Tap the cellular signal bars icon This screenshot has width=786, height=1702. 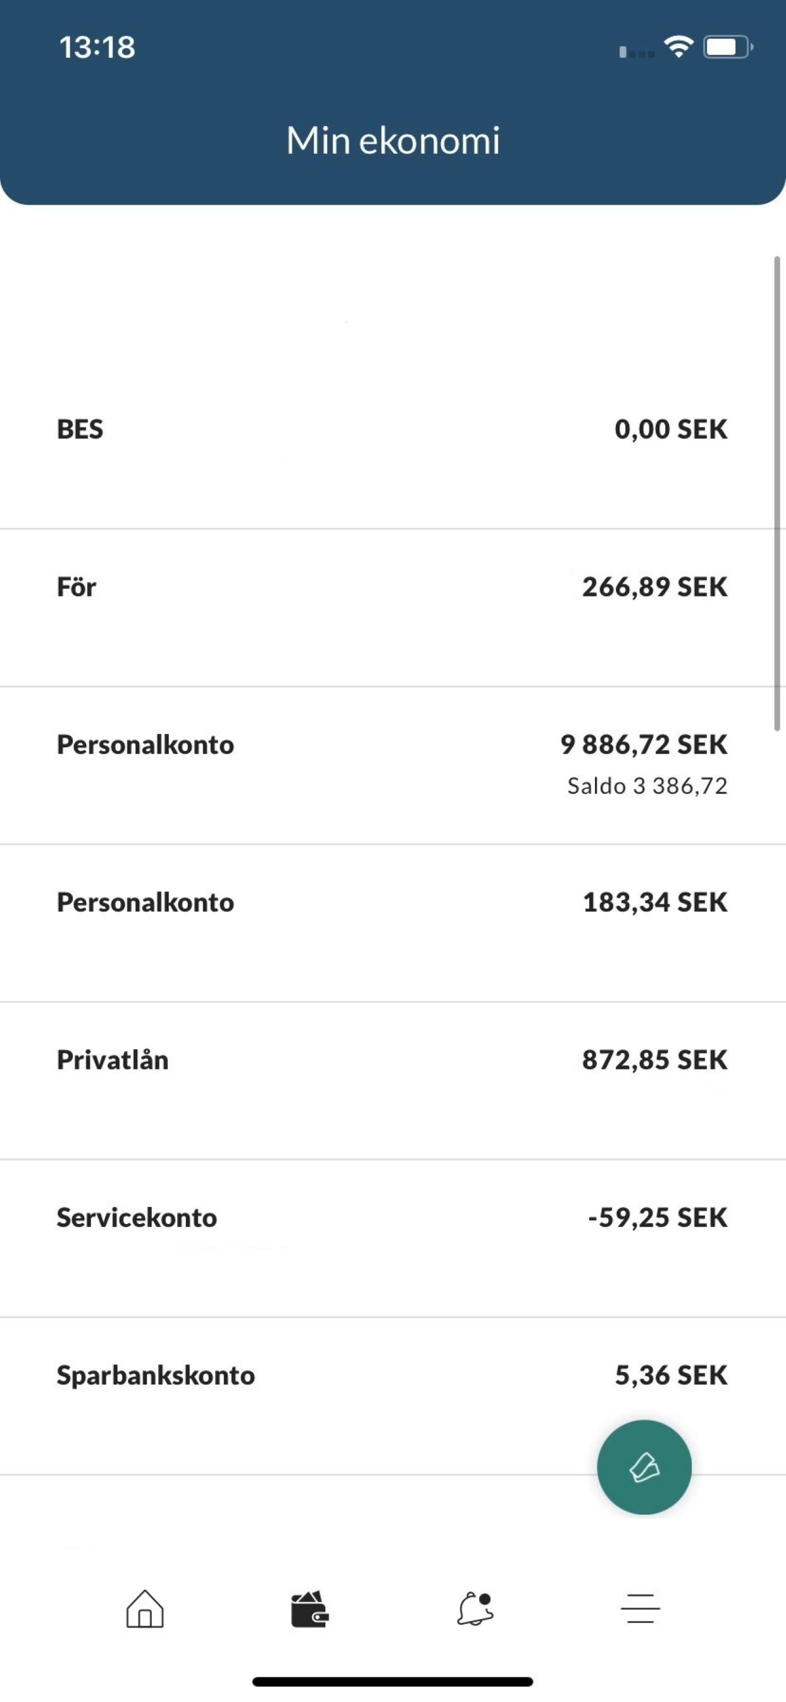click(637, 51)
